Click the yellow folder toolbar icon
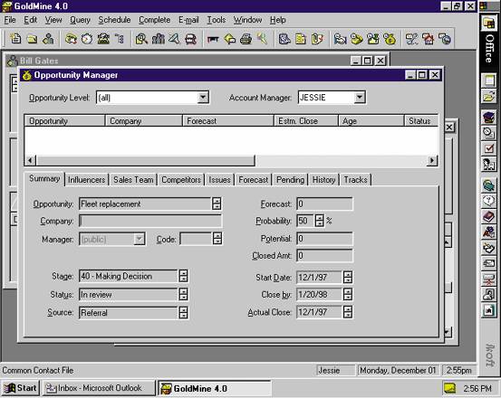 tap(32, 39)
